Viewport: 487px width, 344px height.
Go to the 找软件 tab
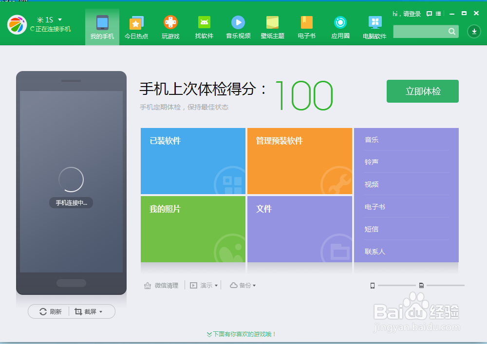pos(204,27)
